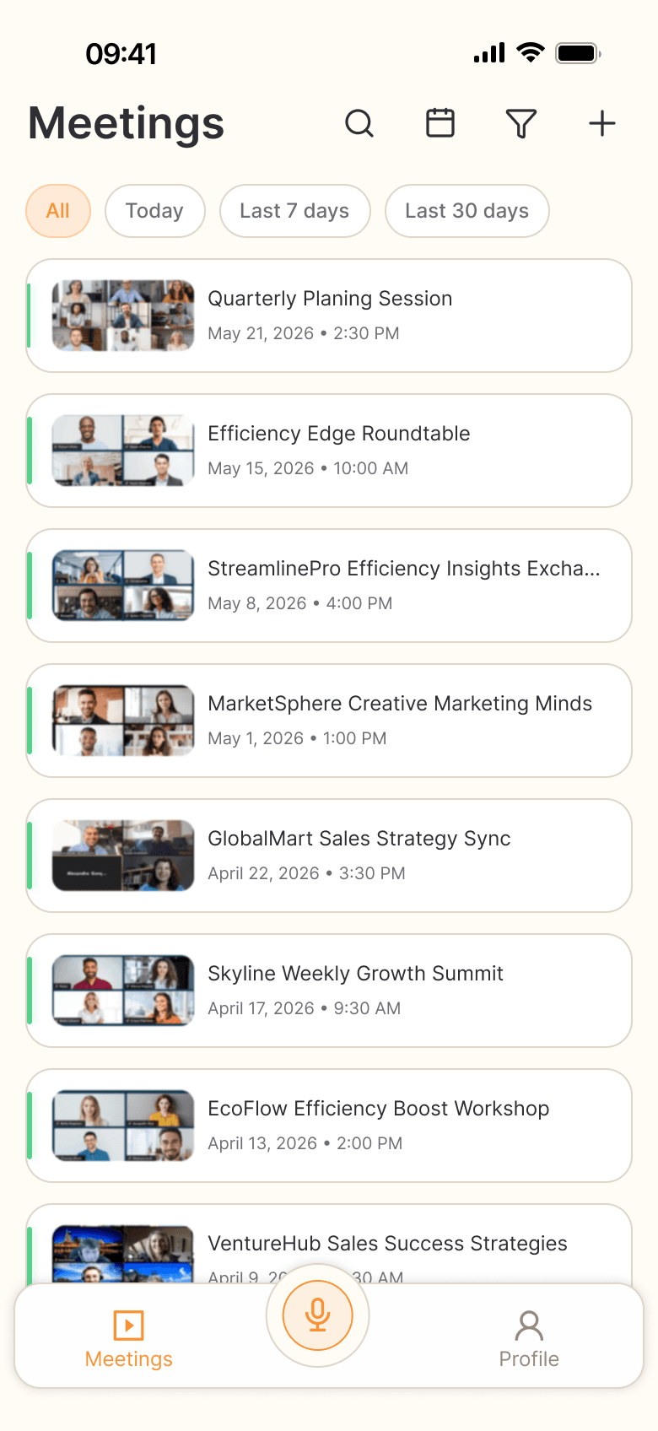Tap the Meetings play icon in bottom bar
Image resolution: width=658 pixels, height=1431 pixels.
(129, 1326)
